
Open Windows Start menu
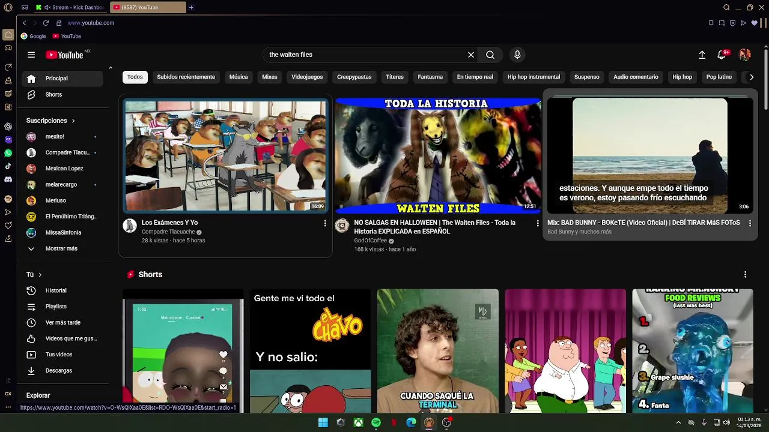click(x=323, y=422)
